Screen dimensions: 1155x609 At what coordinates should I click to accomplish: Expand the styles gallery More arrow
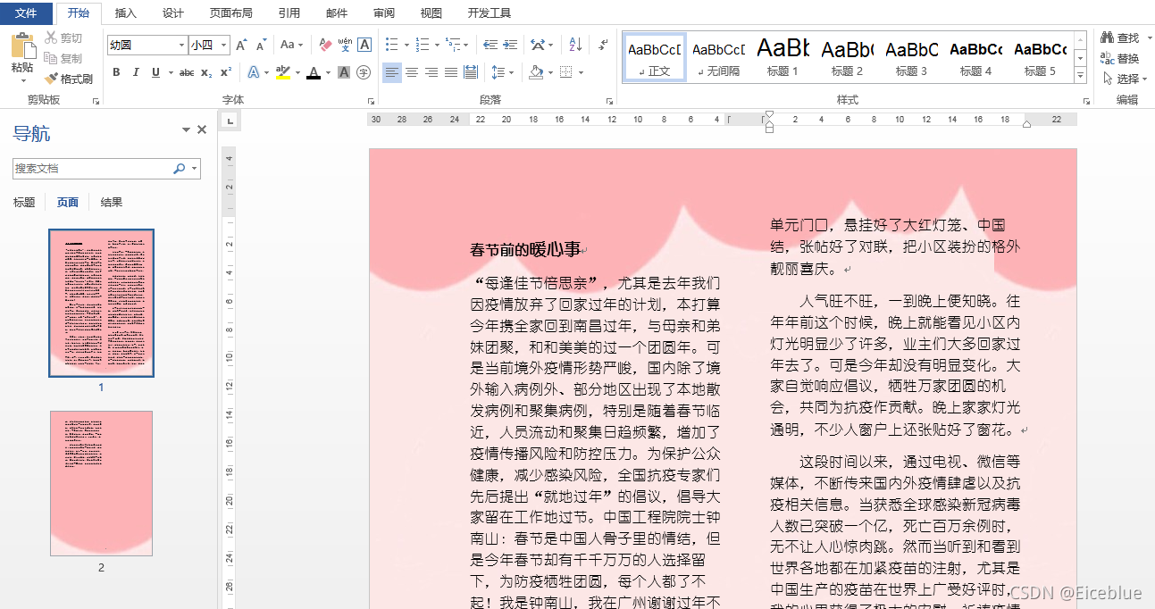click(x=1081, y=77)
